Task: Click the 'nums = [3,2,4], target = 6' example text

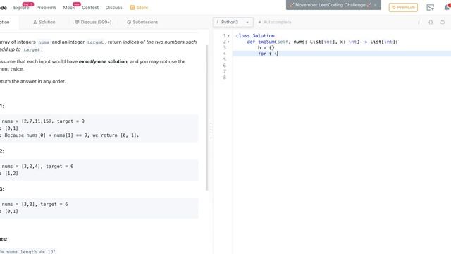Action: coord(37,167)
